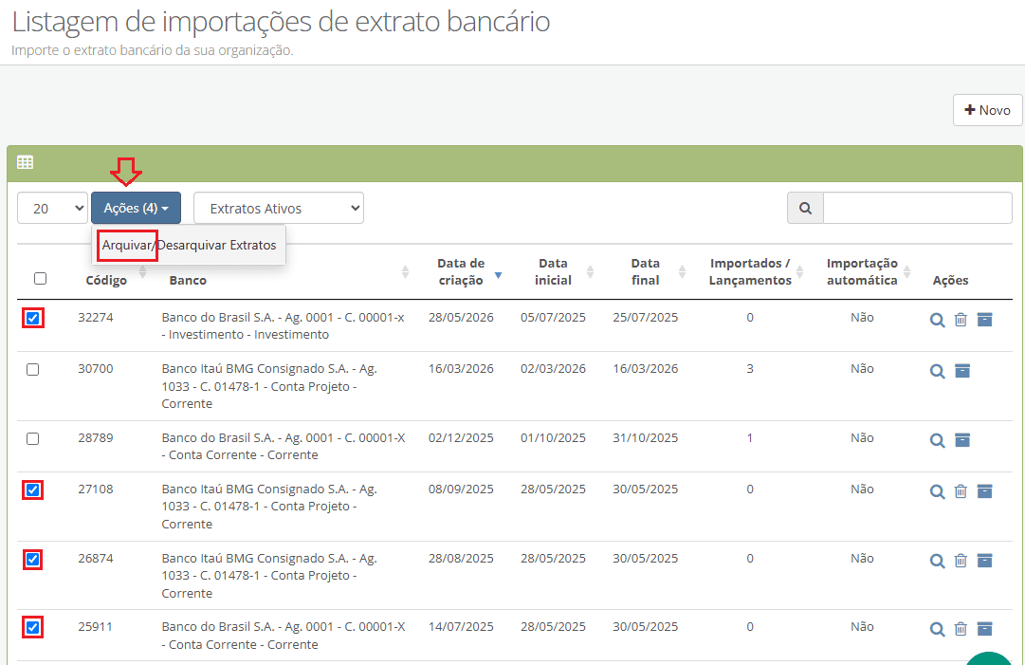Uncheck the checkbox for statement 32274
The image size is (1025, 665).
click(x=32, y=319)
